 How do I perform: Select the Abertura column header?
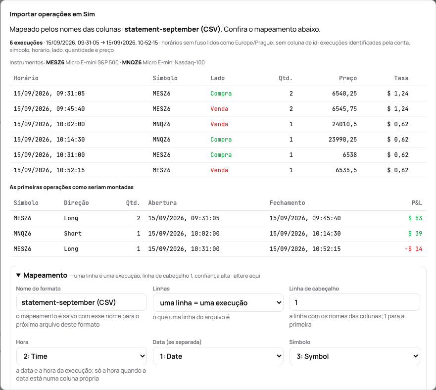[x=162, y=203]
